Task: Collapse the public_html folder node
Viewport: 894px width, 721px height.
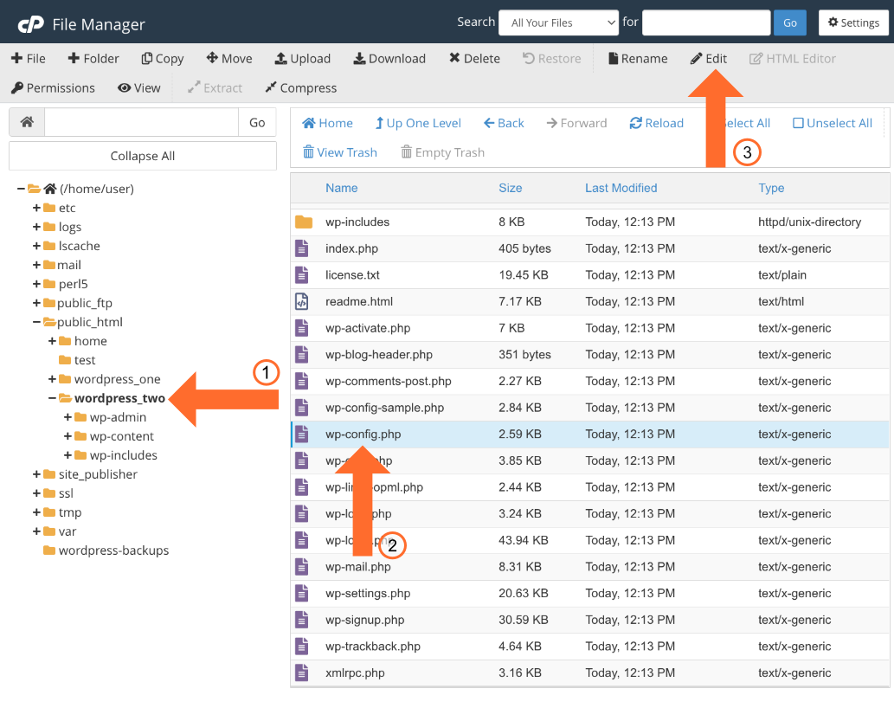Action: (x=37, y=322)
